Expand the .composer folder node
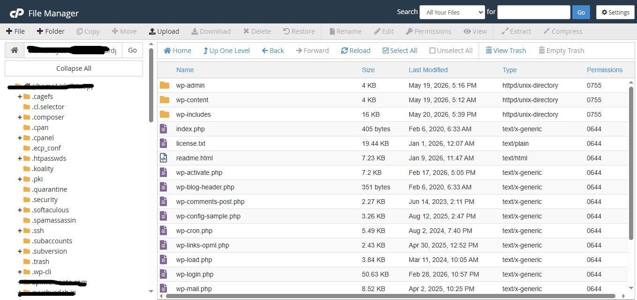 click(x=20, y=117)
